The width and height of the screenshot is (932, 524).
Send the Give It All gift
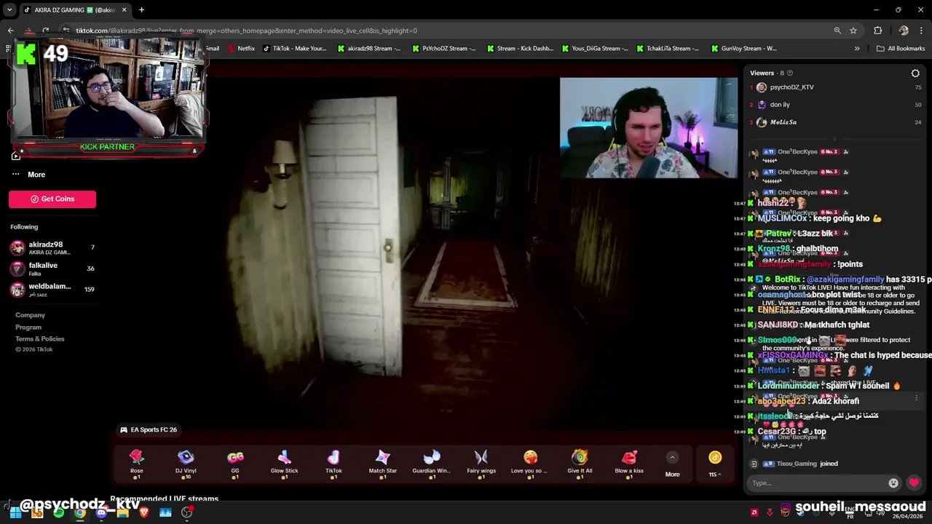pyautogui.click(x=580, y=463)
